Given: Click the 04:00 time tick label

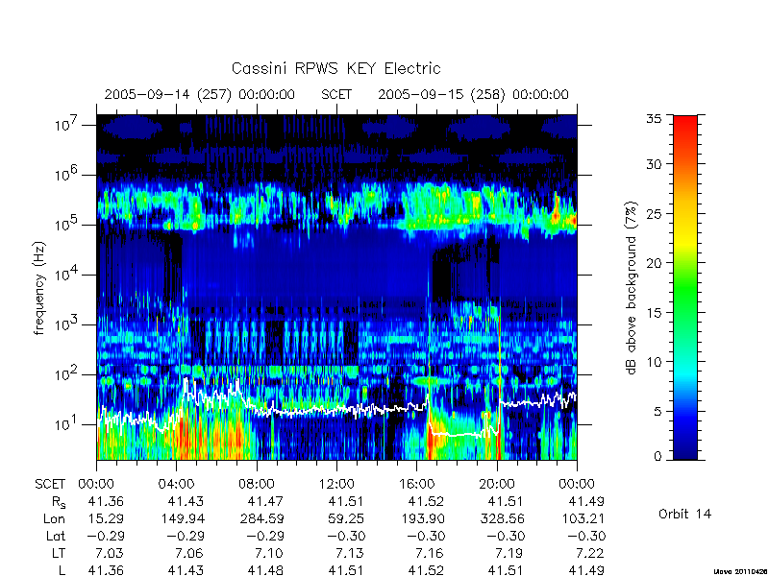Looking at the screenshot, I should 176,485.
